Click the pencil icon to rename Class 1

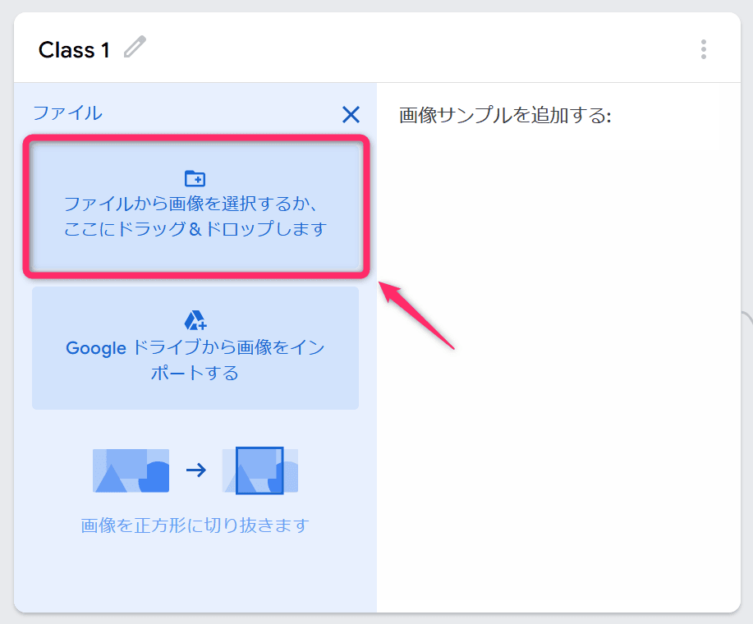pyautogui.click(x=135, y=47)
